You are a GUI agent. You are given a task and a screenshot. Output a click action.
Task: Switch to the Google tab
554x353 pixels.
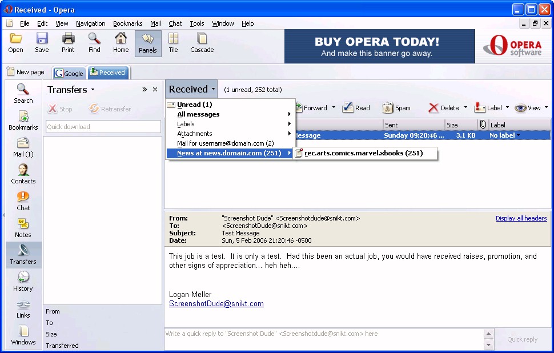(69, 73)
